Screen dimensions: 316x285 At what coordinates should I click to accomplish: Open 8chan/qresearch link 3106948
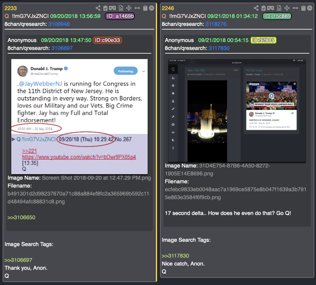pos(59,24)
